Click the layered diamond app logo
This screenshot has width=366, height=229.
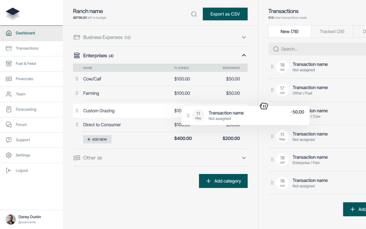(x=13, y=14)
